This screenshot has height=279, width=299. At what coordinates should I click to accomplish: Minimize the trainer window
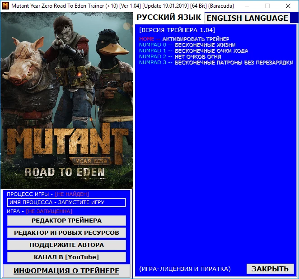(x=247, y=6)
